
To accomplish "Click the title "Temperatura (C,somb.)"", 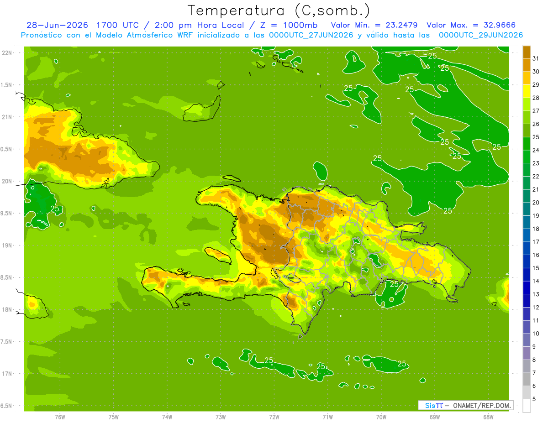I will (x=279, y=10).
